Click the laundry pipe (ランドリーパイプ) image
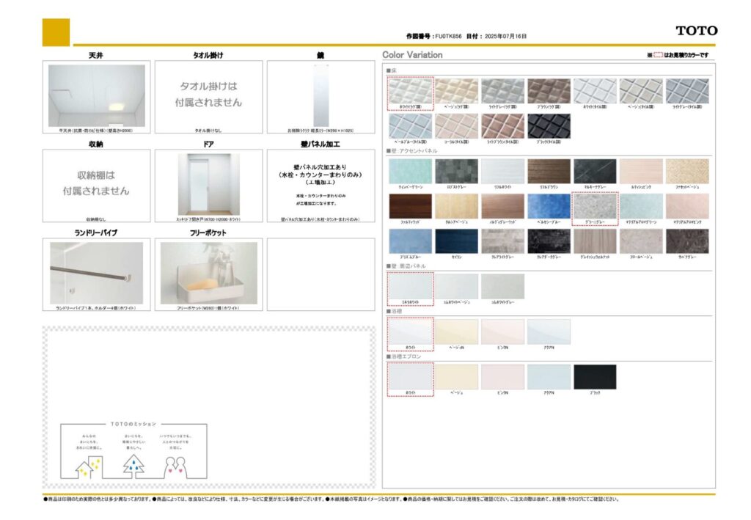751x520 pixels. point(96,272)
